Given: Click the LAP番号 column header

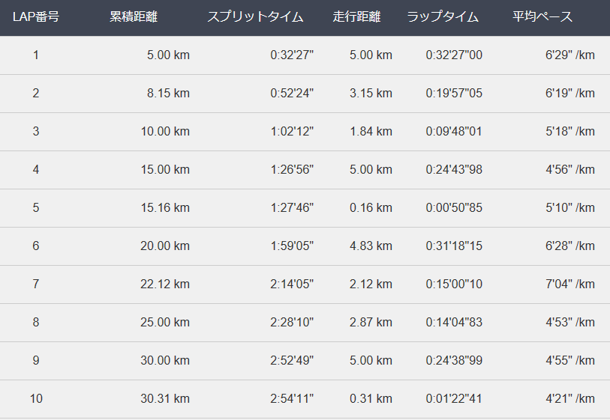Looking at the screenshot, I should [x=36, y=16].
